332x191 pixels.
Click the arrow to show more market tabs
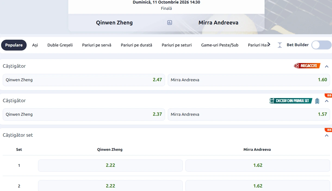(269, 44)
